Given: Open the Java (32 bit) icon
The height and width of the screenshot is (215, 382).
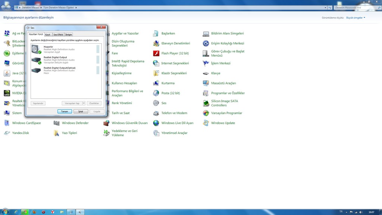Looking at the screenshot, I should 7,73.
